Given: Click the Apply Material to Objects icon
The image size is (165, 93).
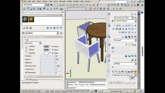Looking at the screenshot, I should tap(57, 28).
